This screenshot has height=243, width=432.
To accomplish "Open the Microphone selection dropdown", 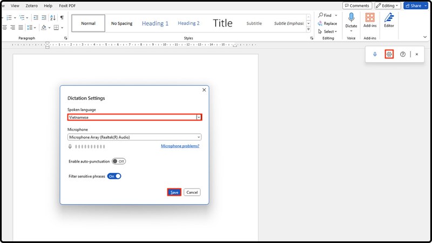I will point(199,137).
